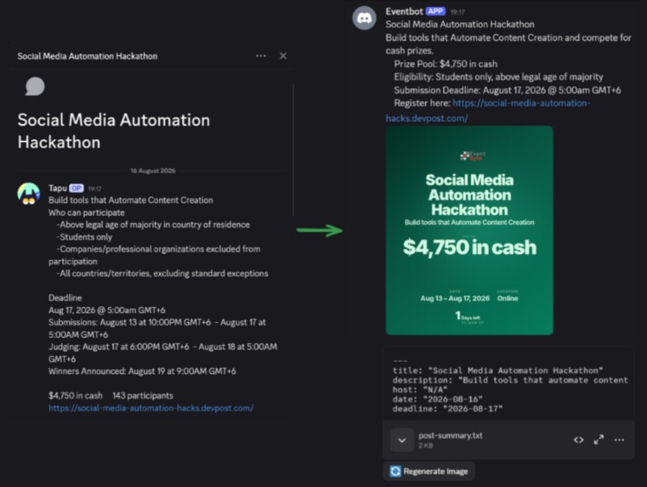Screen dimensions: 647x487
Task: Click the date line in file preview
Action: click(437, 399)
